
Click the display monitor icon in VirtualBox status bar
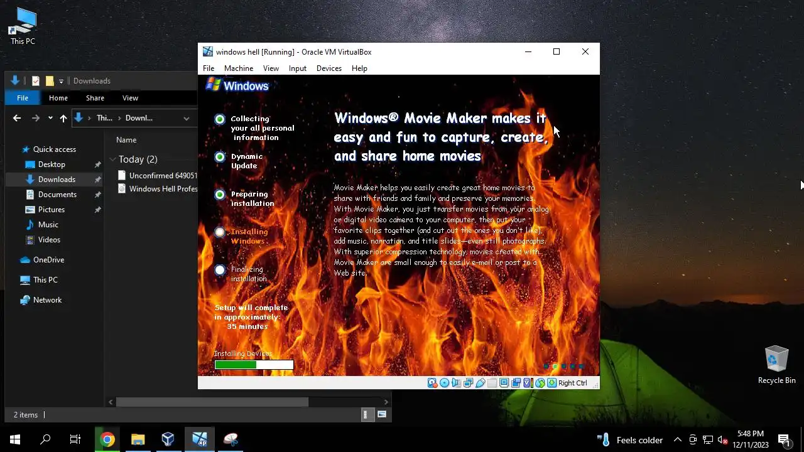click(x=504, y=383)
